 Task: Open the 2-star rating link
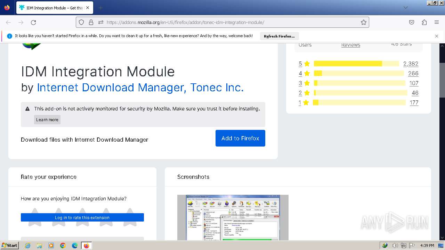[304, 93]
